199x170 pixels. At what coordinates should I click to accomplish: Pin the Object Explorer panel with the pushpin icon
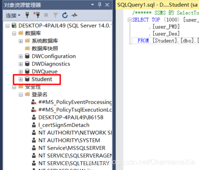point(99,5)
